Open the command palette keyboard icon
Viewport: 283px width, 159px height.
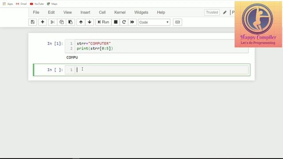coord(177,22)
